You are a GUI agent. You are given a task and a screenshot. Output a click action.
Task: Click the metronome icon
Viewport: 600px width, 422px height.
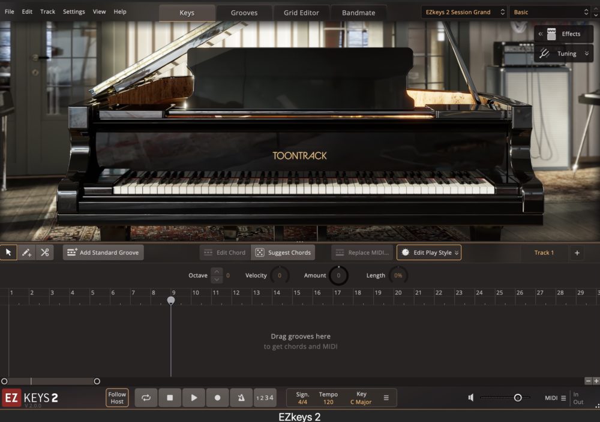241,397
